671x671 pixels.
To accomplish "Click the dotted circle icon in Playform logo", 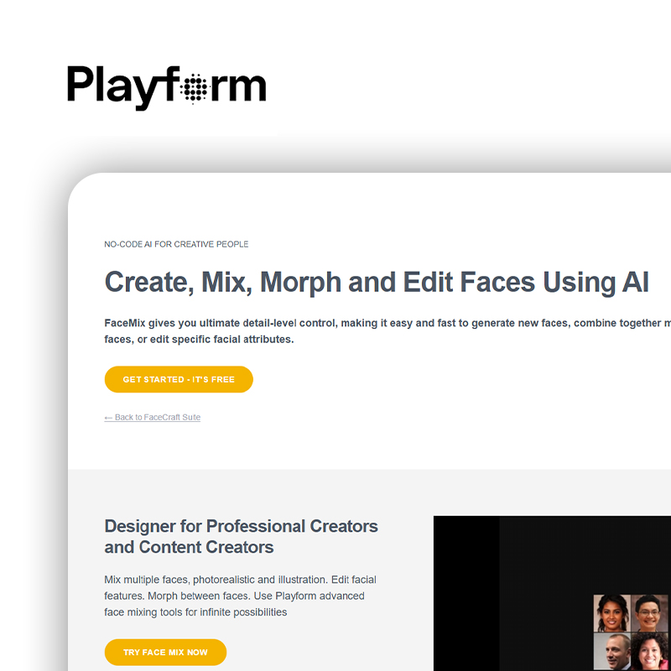I will click(194, 86).
